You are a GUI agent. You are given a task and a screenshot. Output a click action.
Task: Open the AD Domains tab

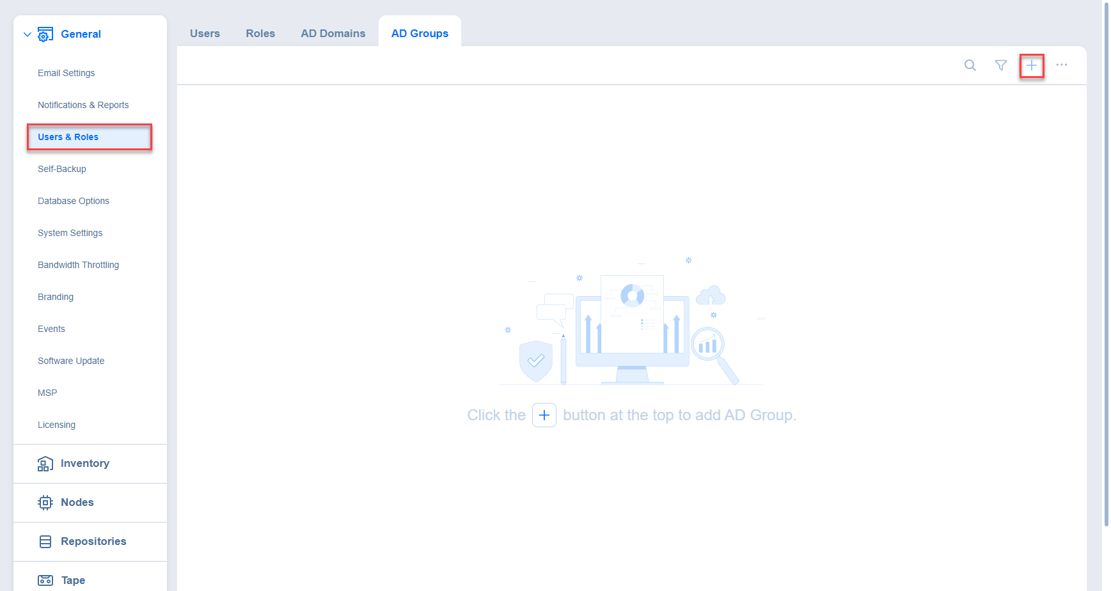click(x=333, y=33)
